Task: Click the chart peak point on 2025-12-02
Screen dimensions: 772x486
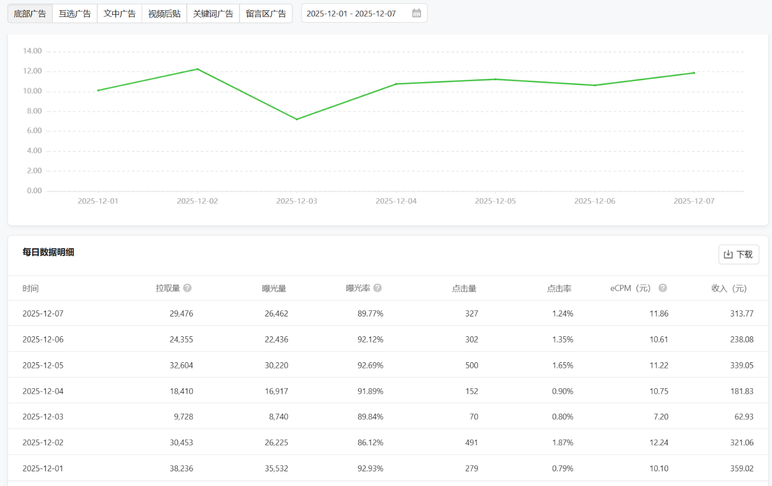Action: [198, 69]
